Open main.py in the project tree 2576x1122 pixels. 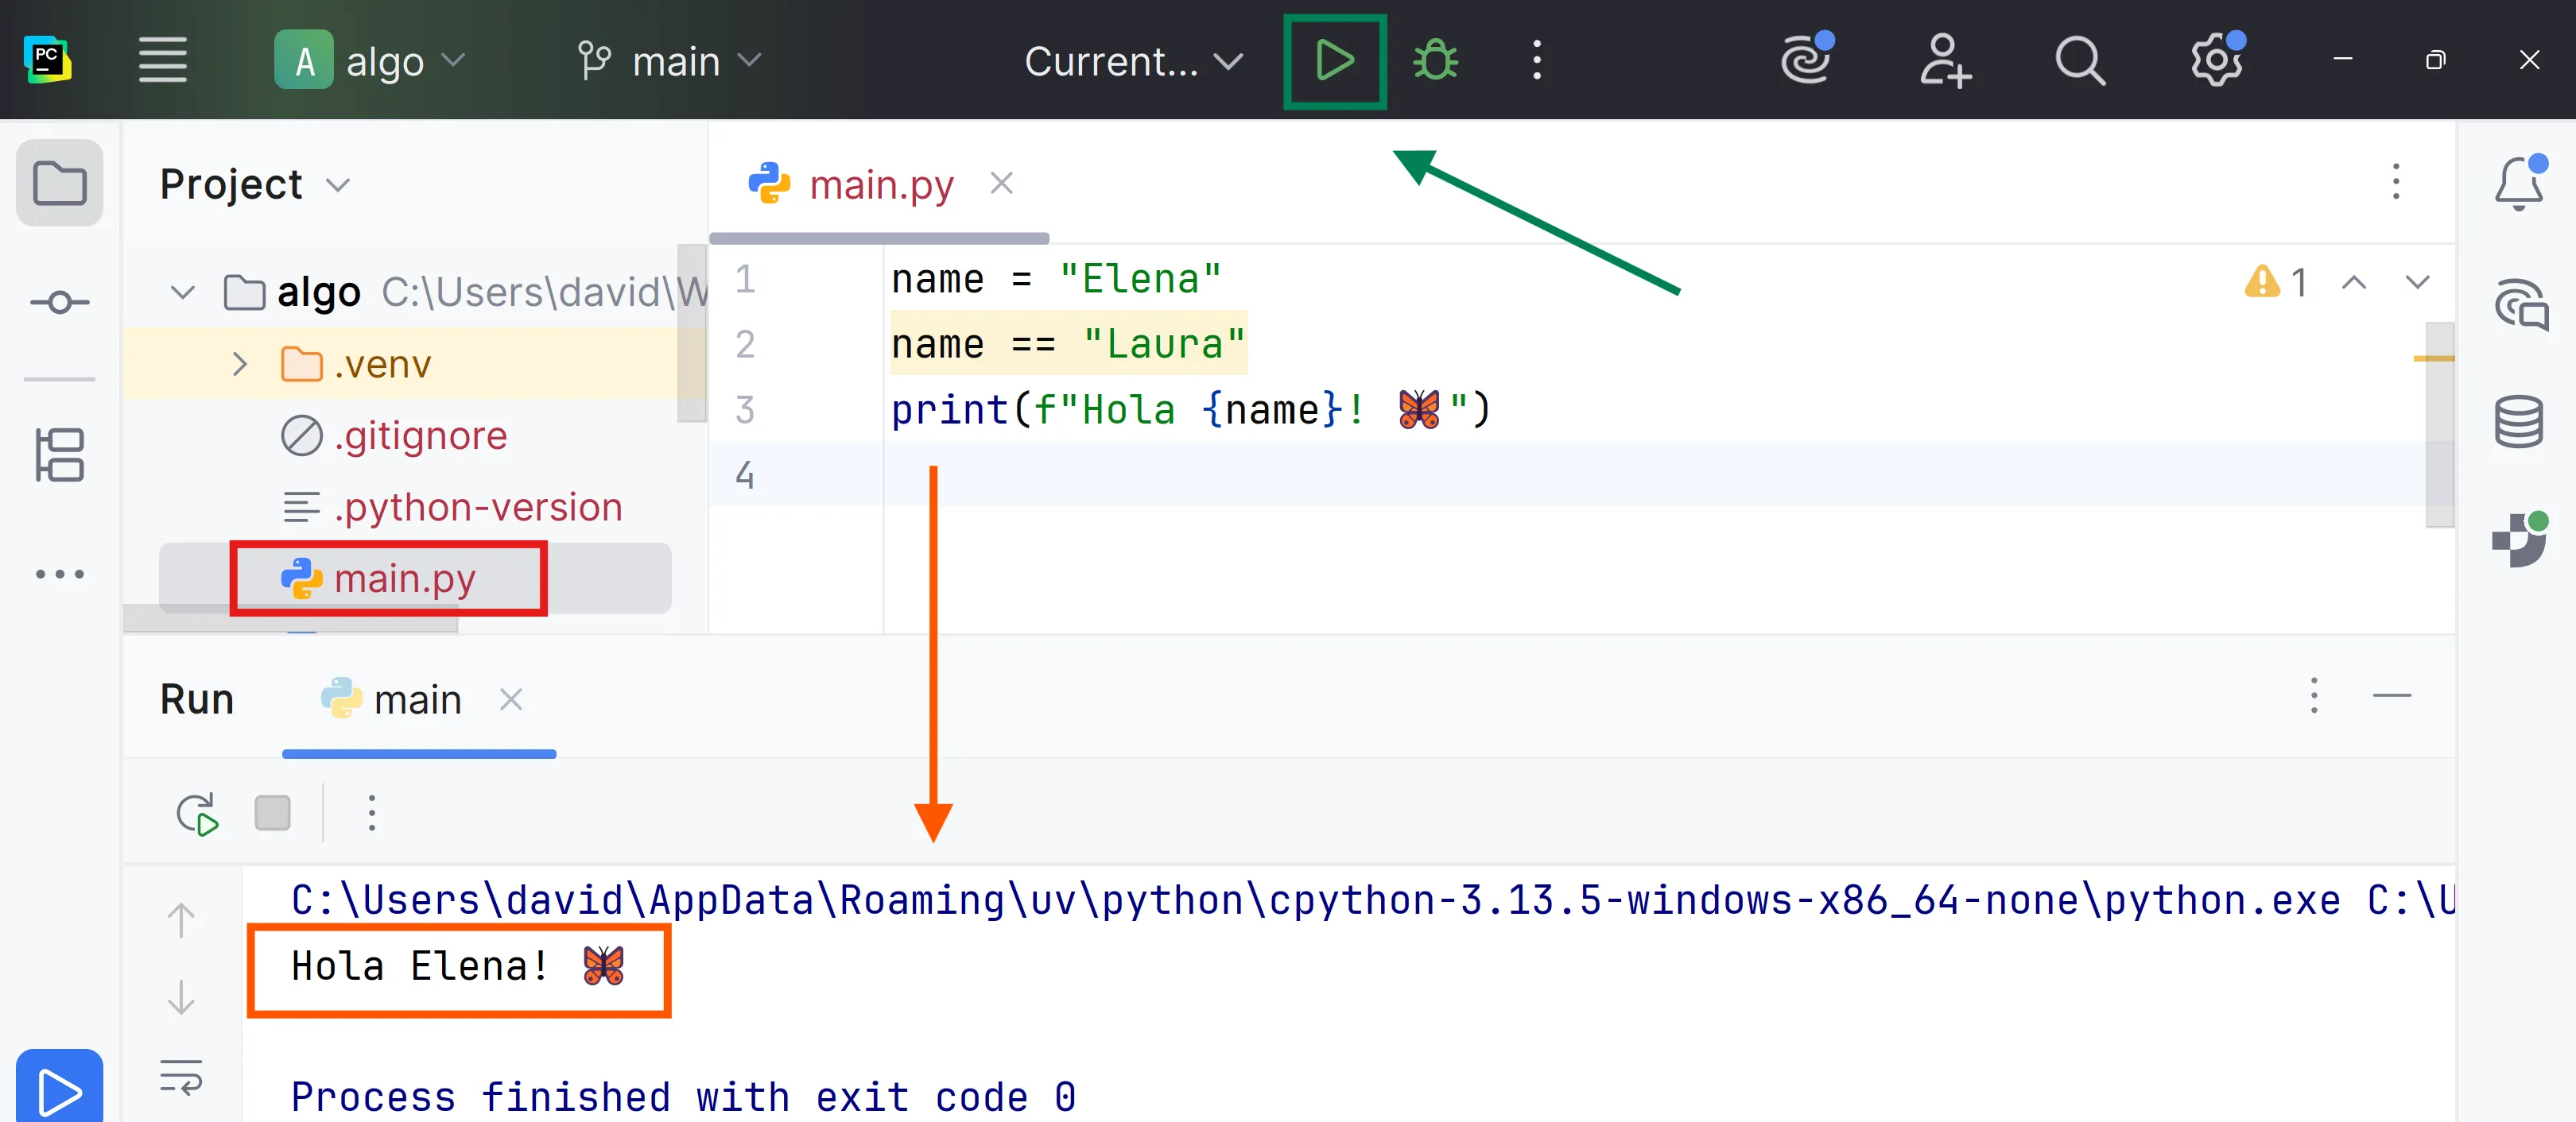coord(404,578)
